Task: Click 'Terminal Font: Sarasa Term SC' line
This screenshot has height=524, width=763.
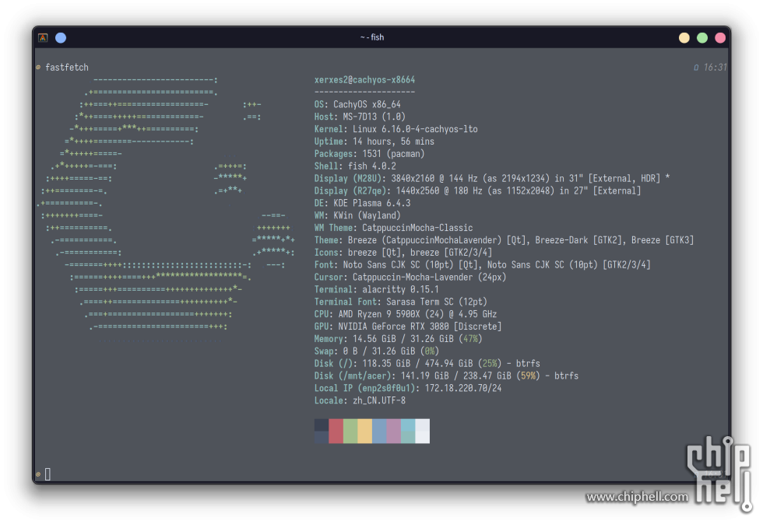Action: [x=400, y=302]
